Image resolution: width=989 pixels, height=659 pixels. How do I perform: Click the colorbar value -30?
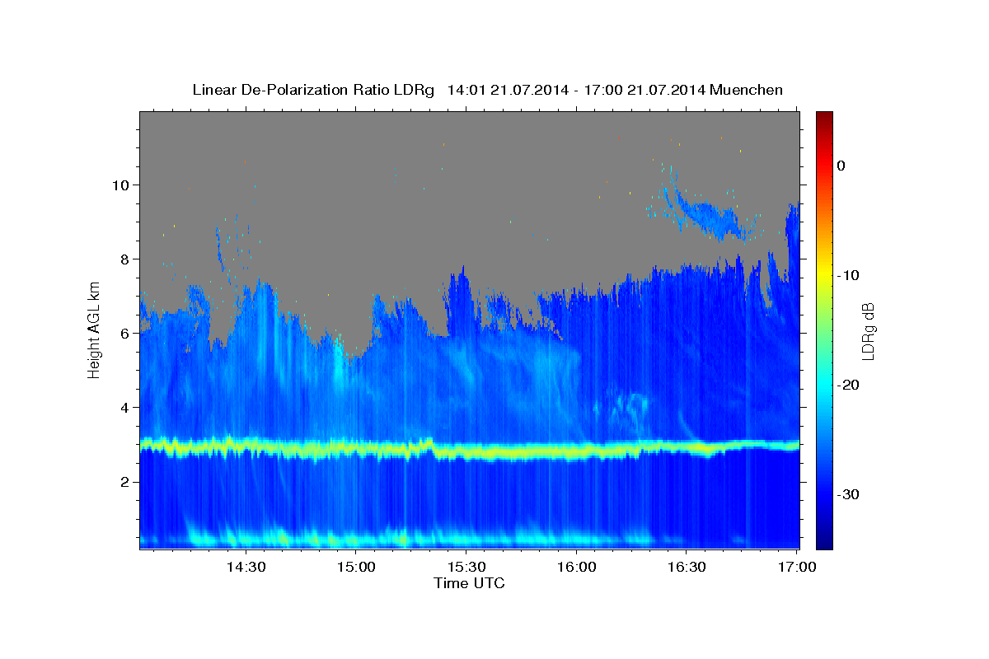point(848,494)
